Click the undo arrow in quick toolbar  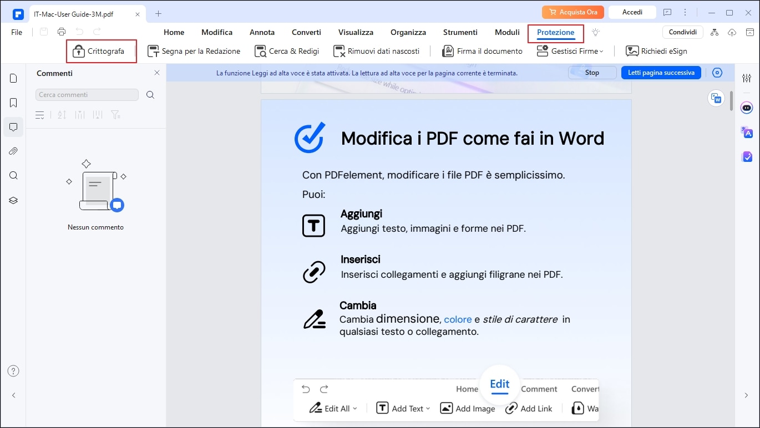[x=79, y=32]
